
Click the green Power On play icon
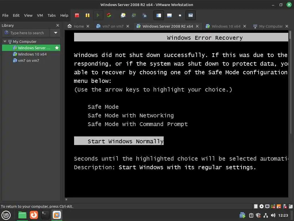(x=98, y=15)
